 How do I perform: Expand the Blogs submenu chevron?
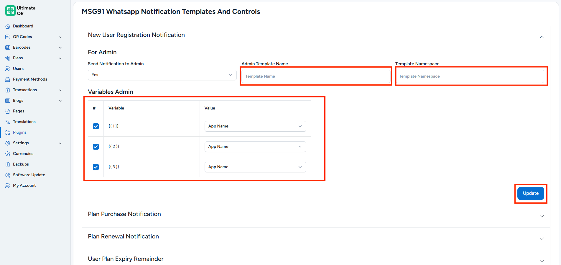coord(60,101)
